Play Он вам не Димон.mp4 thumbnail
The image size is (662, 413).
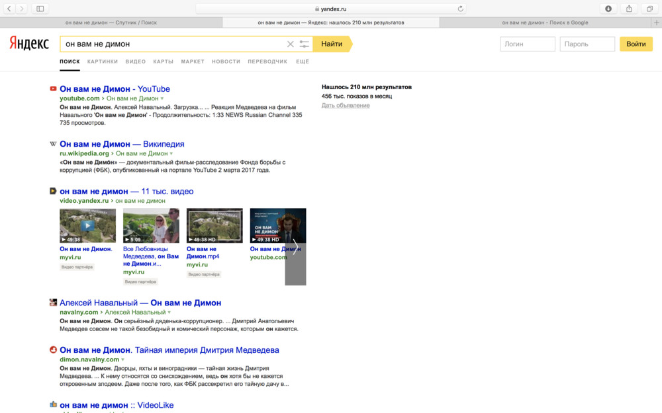pos(214,225)
